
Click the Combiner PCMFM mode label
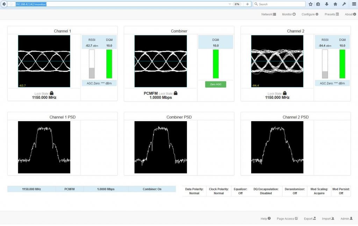pos(151,93)
